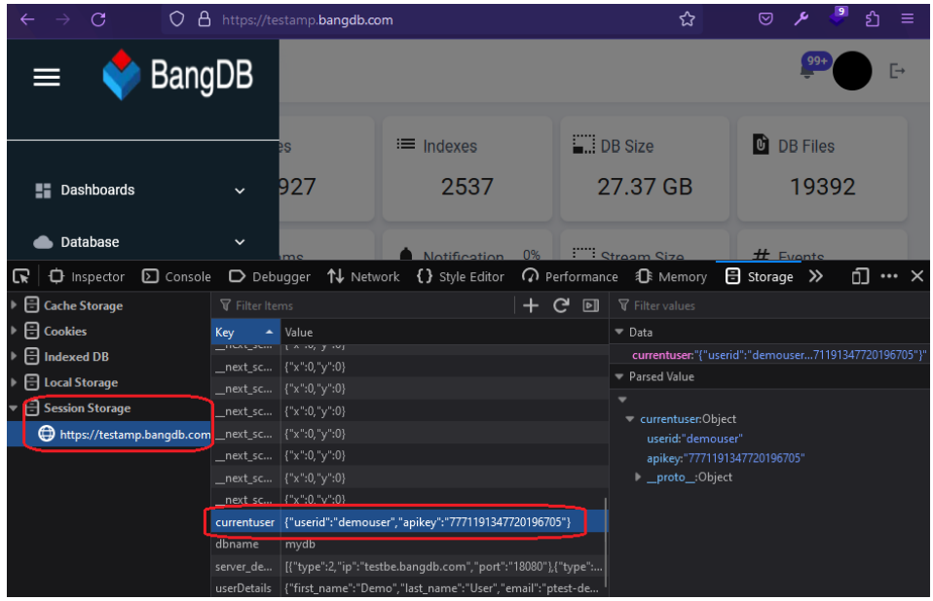Toggle the storage sidebar panel icon

[x=591, y=305]
